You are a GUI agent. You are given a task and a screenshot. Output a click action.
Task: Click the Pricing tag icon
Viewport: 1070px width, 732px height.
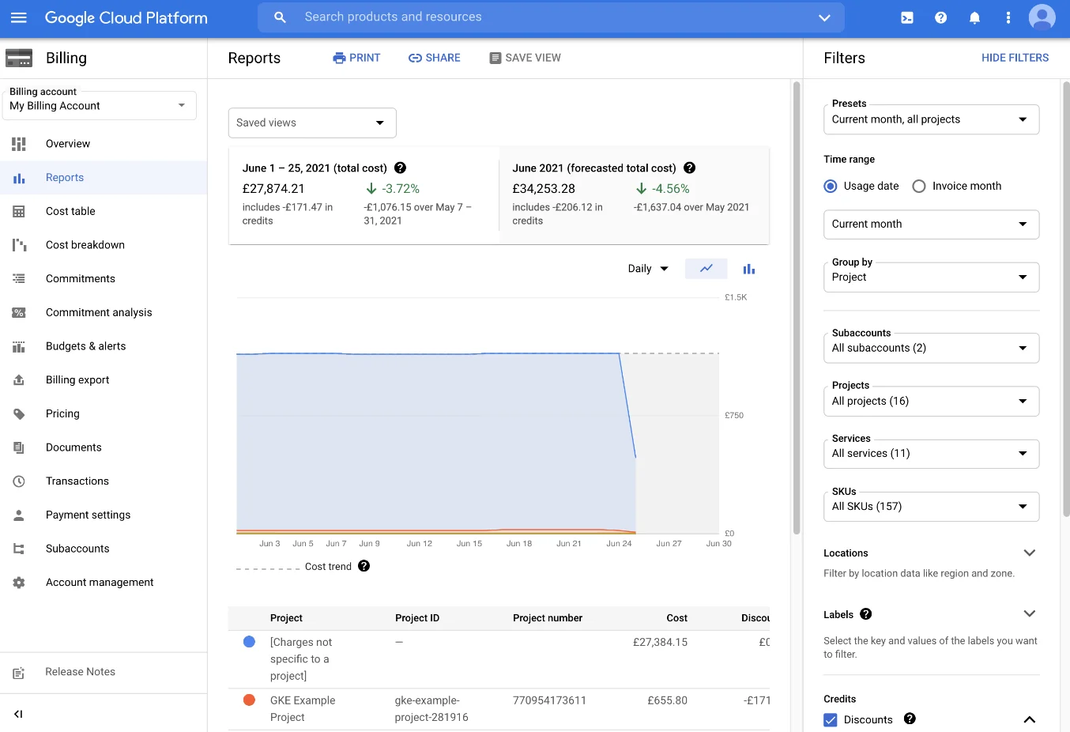[x=19, y=413]
